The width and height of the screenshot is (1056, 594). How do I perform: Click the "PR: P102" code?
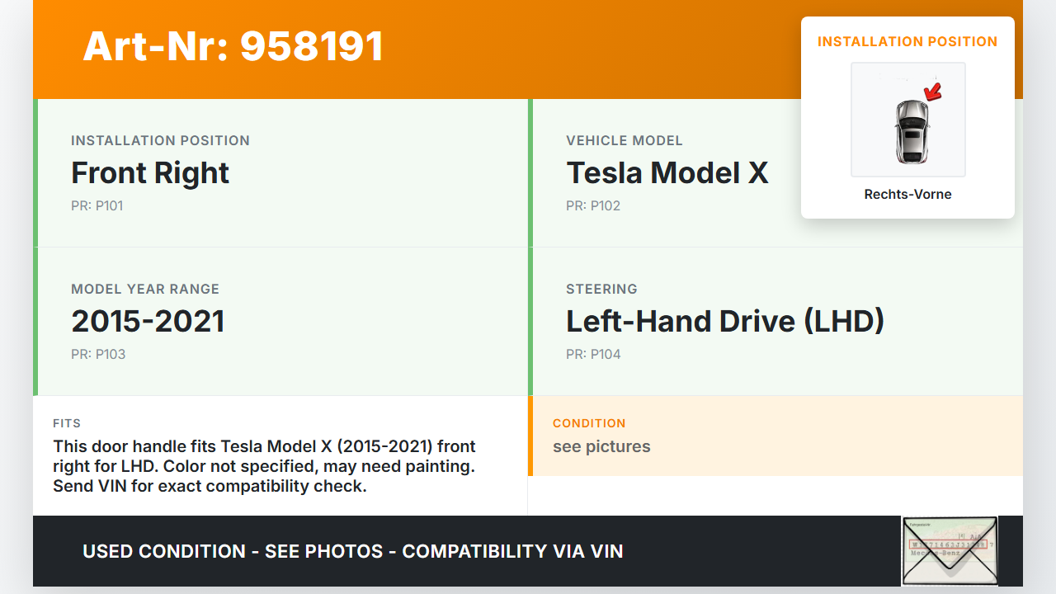coord(592,206)
